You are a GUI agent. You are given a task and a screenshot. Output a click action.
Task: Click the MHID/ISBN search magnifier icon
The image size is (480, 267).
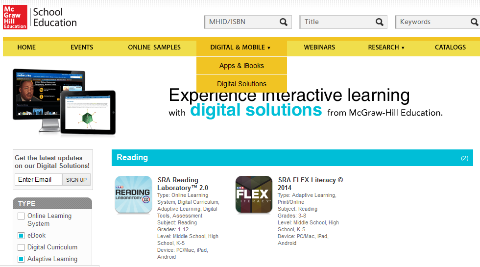[x=284, y=22]
